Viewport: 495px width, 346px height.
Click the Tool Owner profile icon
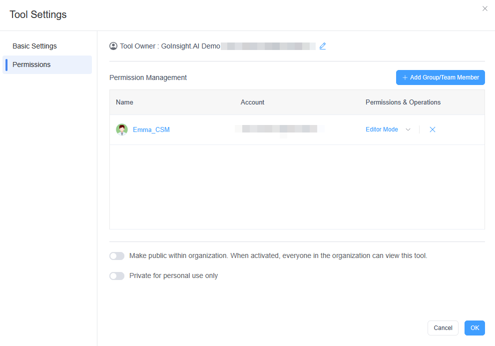point(113,46)
